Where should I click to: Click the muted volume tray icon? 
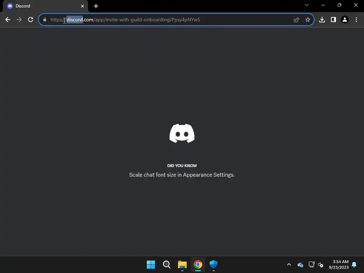321,264
